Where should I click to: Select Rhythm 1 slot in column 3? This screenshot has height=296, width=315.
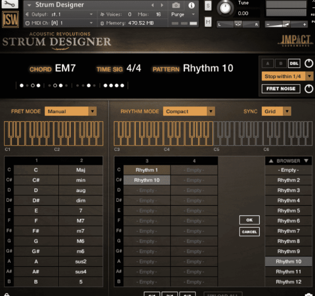pyautogui.click(x=146, y=170)
